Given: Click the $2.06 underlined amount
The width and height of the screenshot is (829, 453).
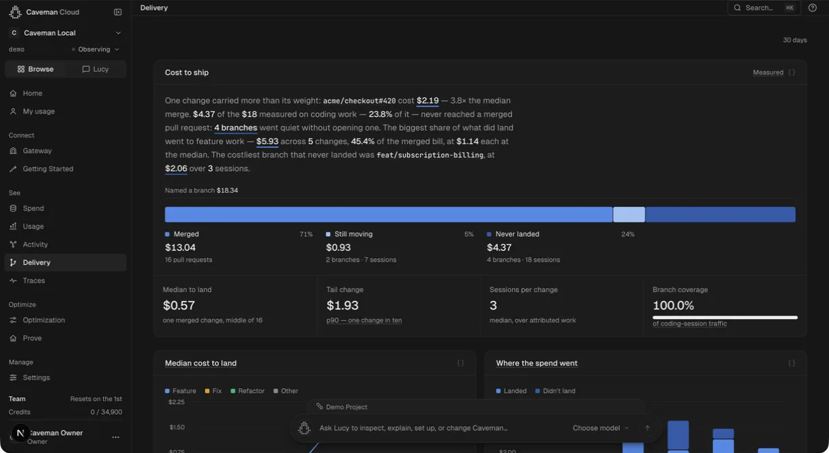Looking at the screenshot, I should [176, 168].
